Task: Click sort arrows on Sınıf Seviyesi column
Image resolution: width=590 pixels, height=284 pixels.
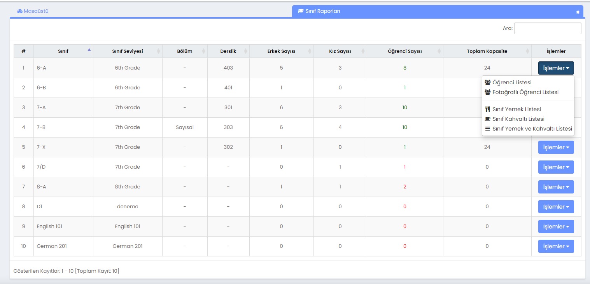Action: coord(158,51)
